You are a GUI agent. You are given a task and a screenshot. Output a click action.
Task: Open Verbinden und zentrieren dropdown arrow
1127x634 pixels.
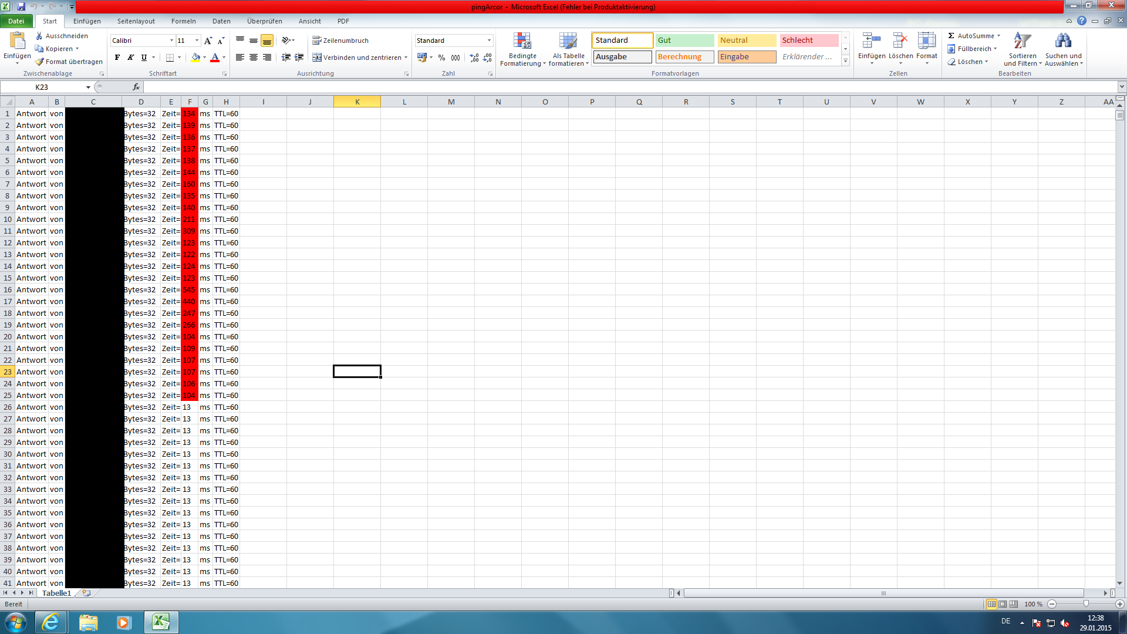[406, 58]
